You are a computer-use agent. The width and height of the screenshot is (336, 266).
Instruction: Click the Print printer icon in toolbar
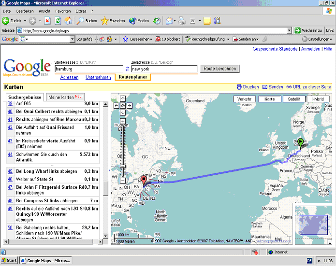182,21
